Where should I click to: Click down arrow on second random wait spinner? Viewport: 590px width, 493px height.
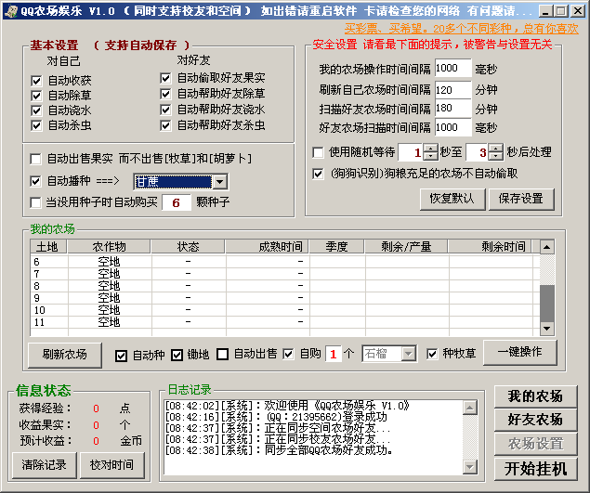(x=497, y=157)
